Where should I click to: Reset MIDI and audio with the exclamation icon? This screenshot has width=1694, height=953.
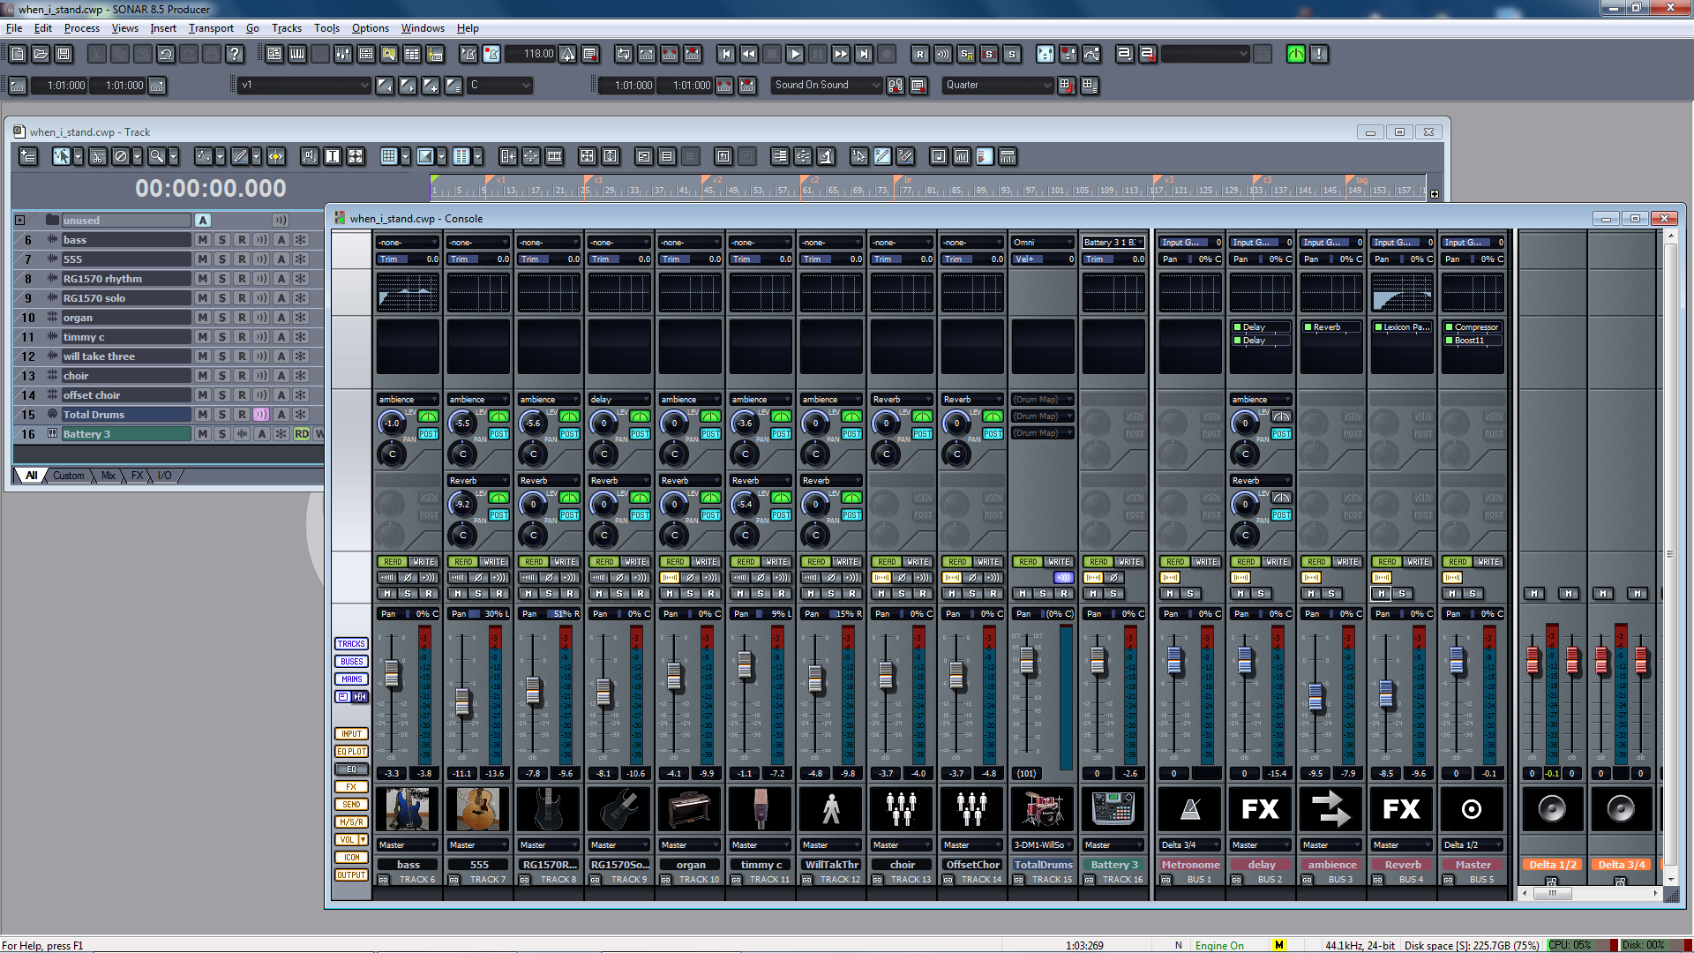(1319, 54)
